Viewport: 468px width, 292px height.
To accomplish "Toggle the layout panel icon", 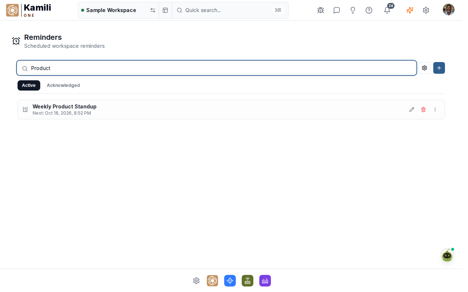I will pos(165,10).
